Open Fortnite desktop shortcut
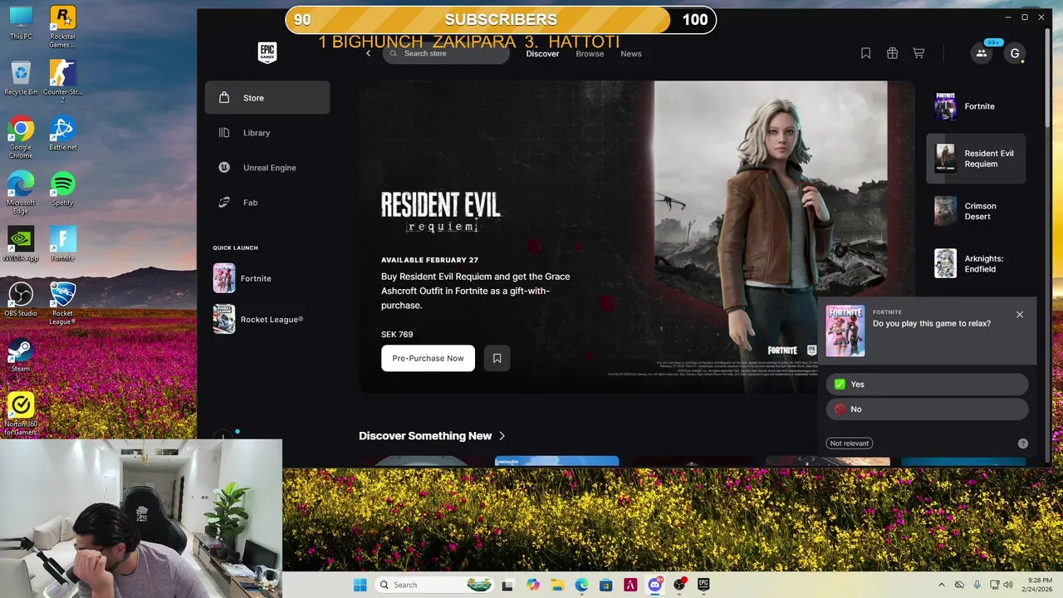This screenshot has height=598, width=1063. point(62,243)
